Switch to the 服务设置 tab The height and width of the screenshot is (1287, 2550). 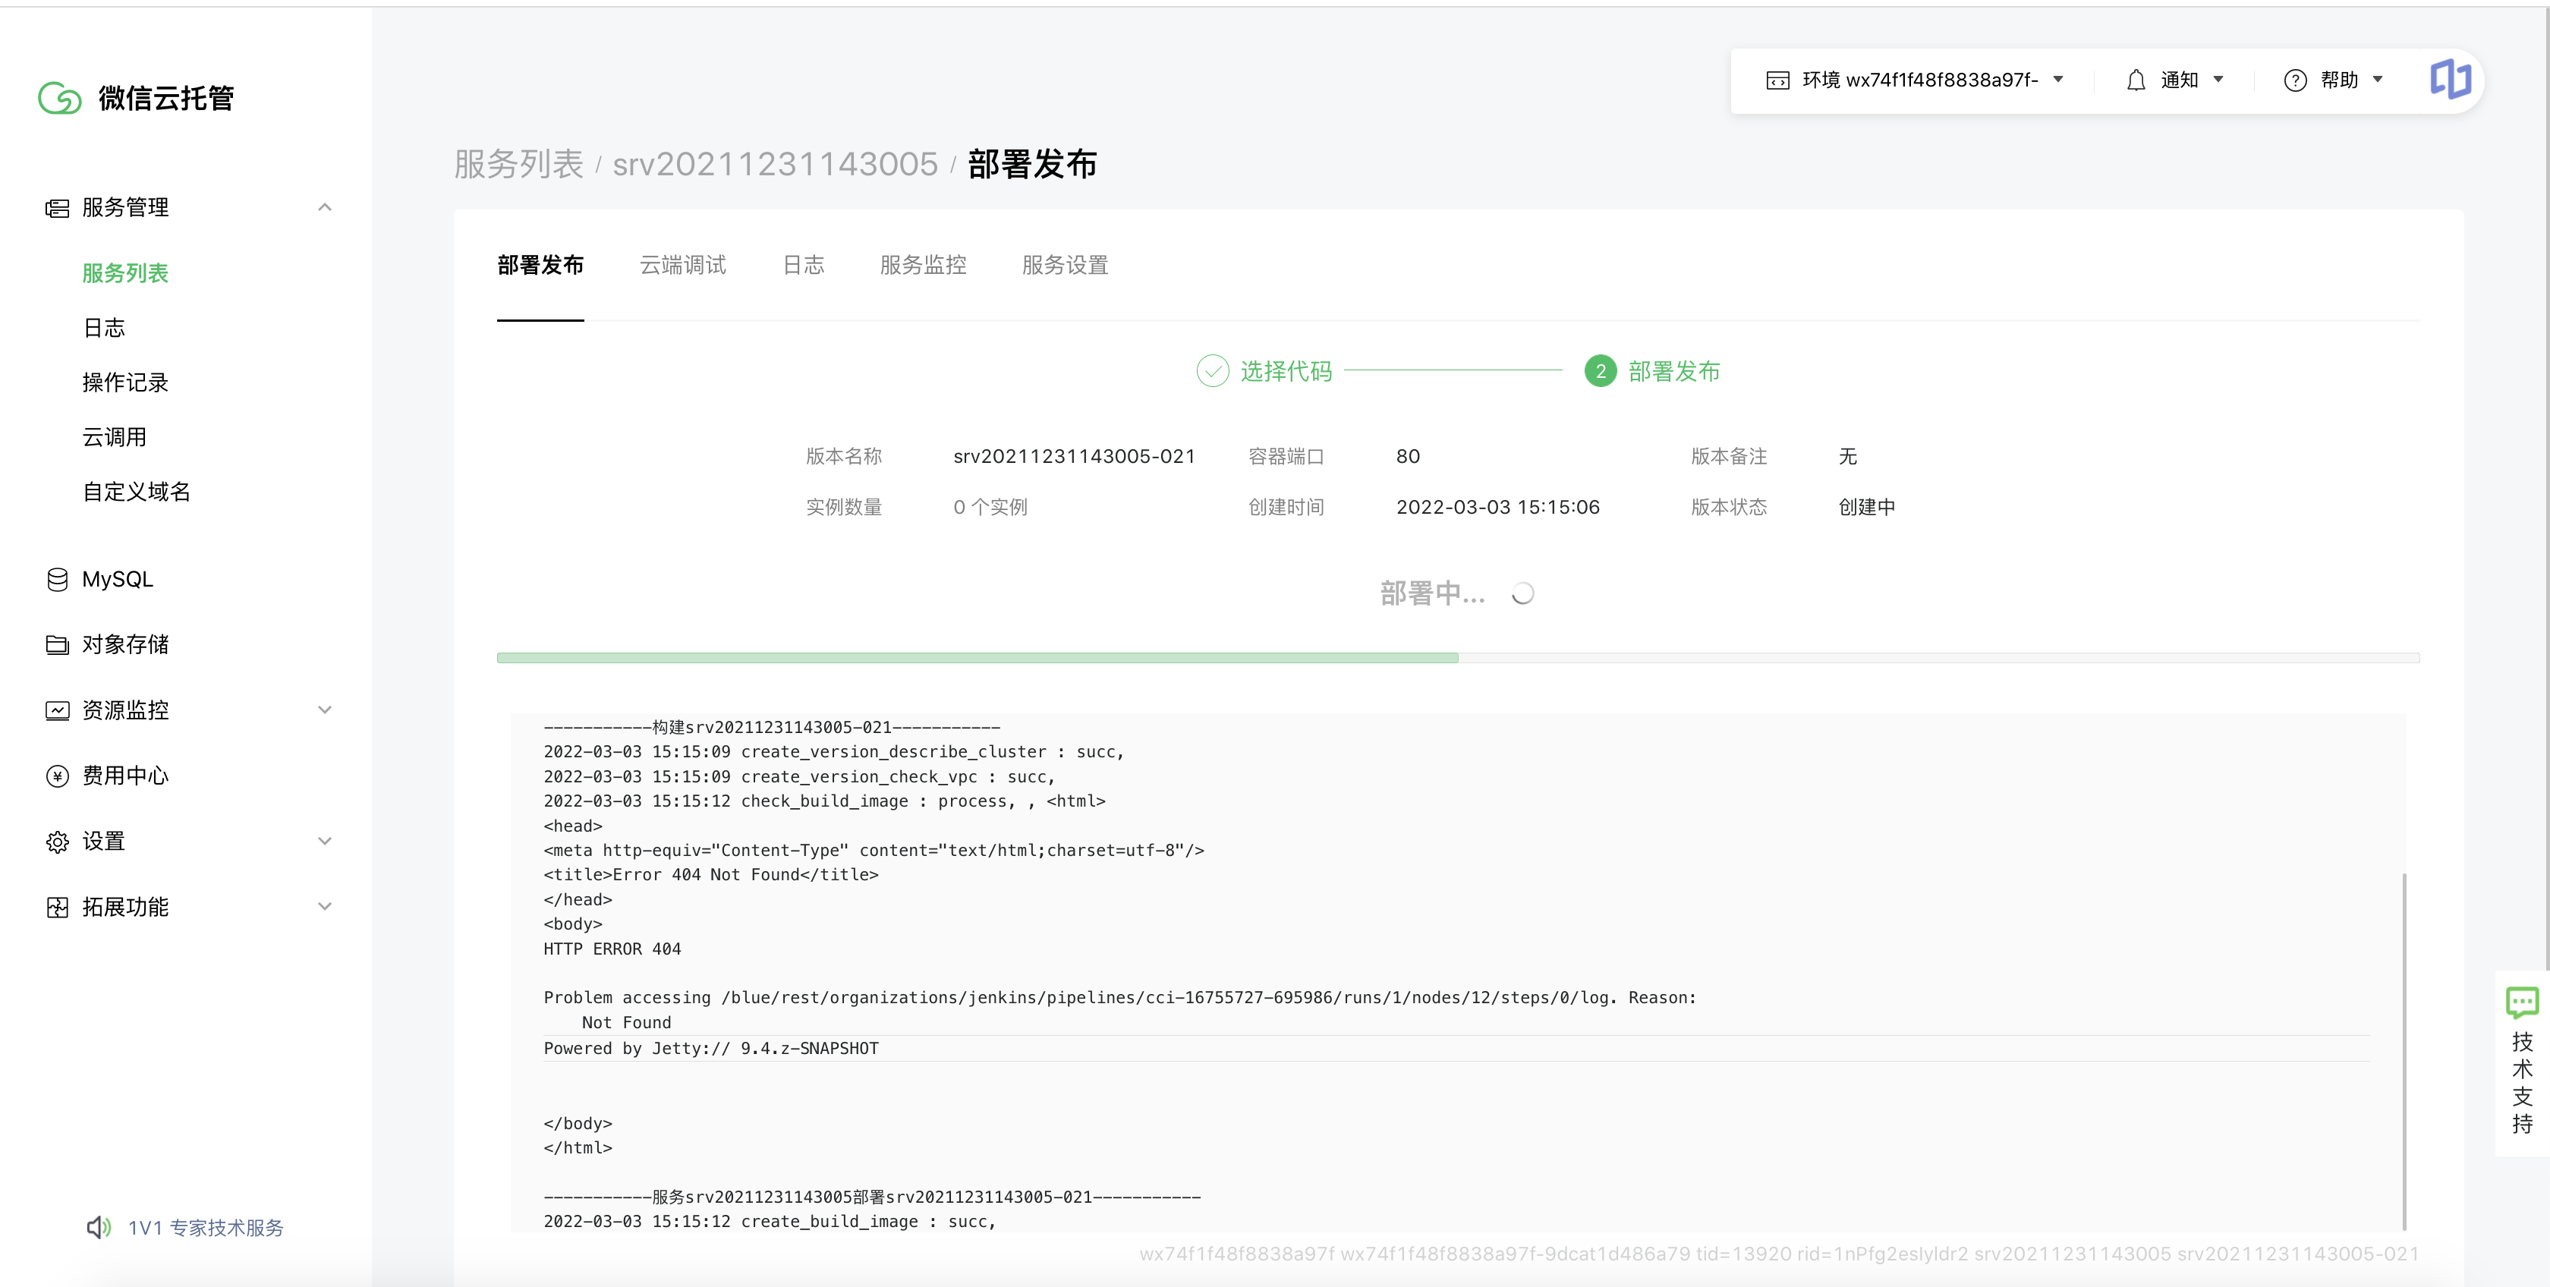pyautogui.click(x=1065, y=266)
